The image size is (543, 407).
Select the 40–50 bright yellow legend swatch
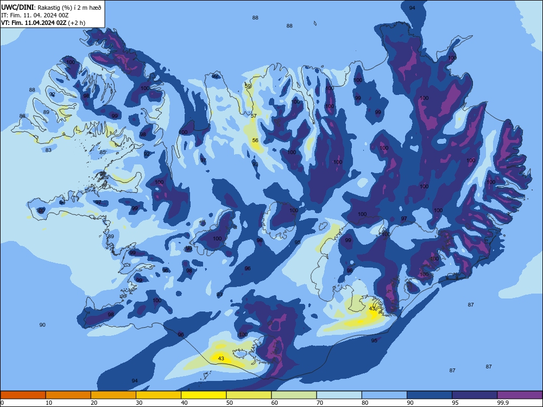click(x=204, y=395)
